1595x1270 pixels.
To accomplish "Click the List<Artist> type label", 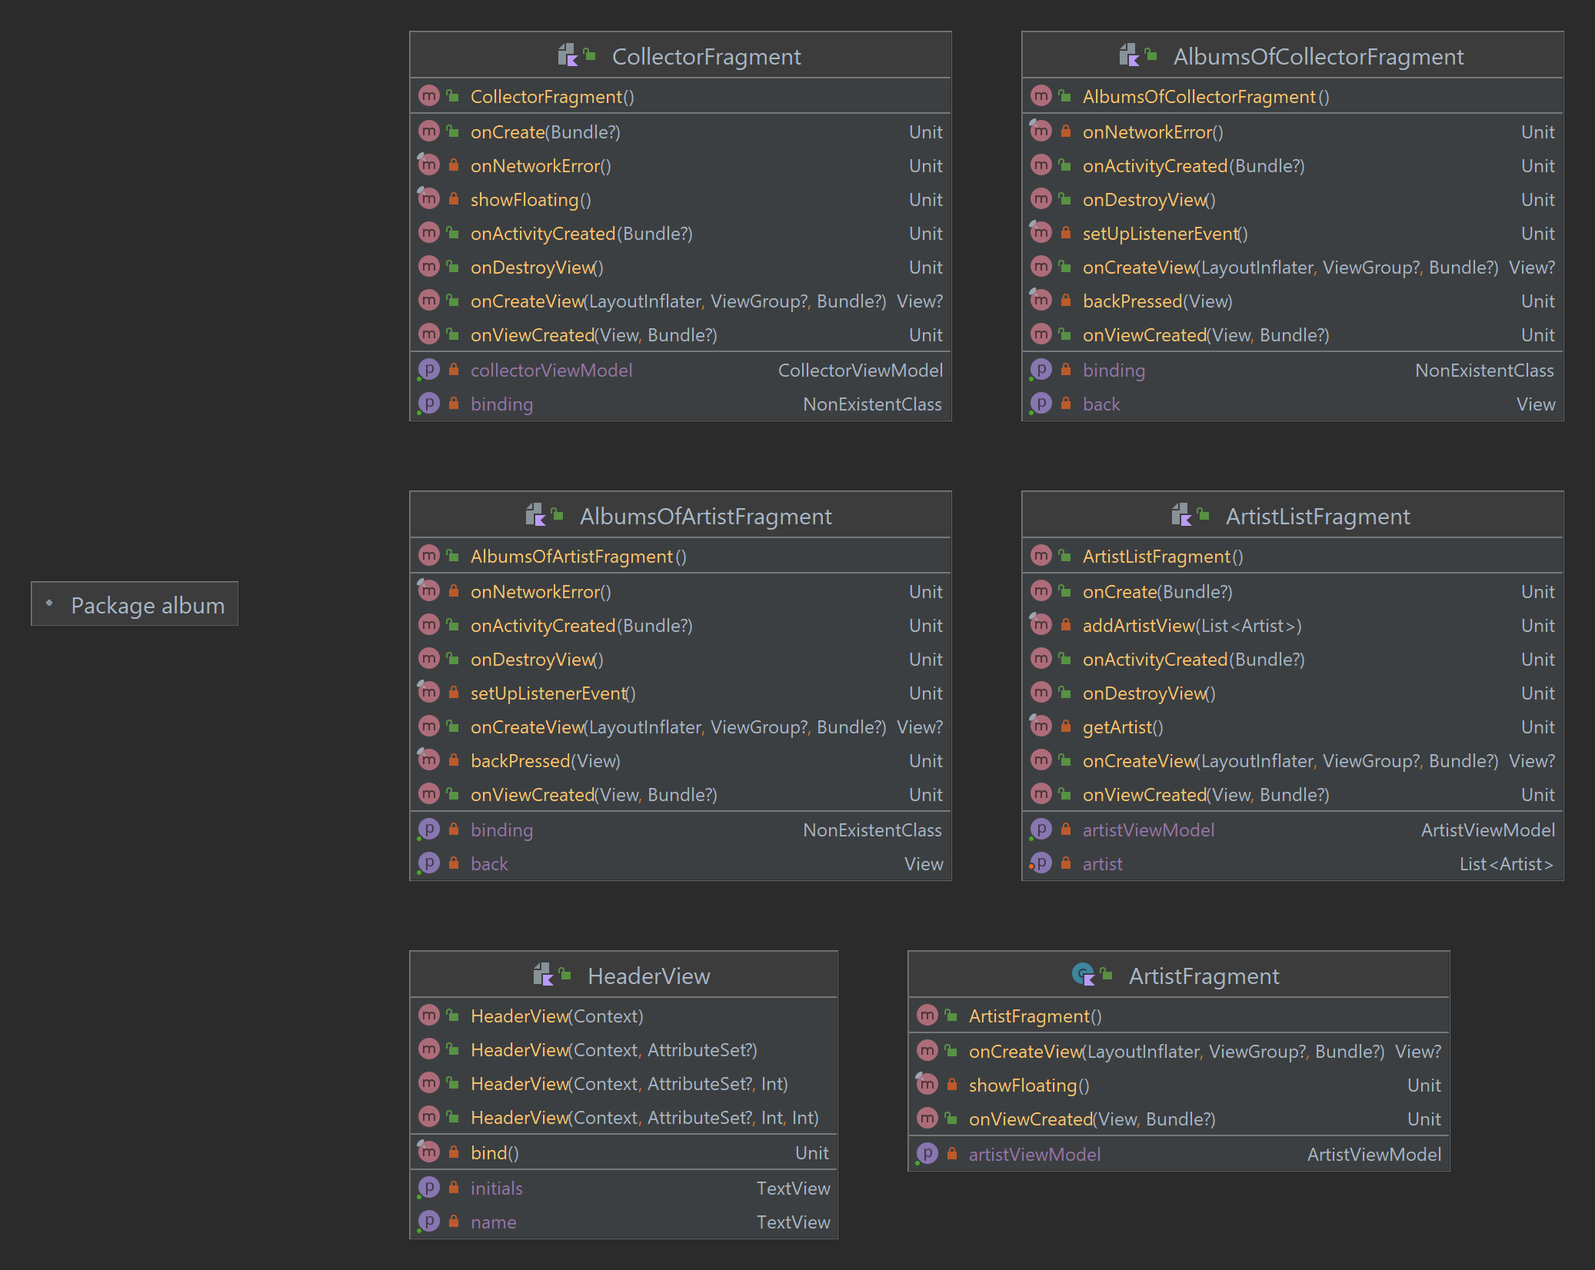I will click(1507, 863).
